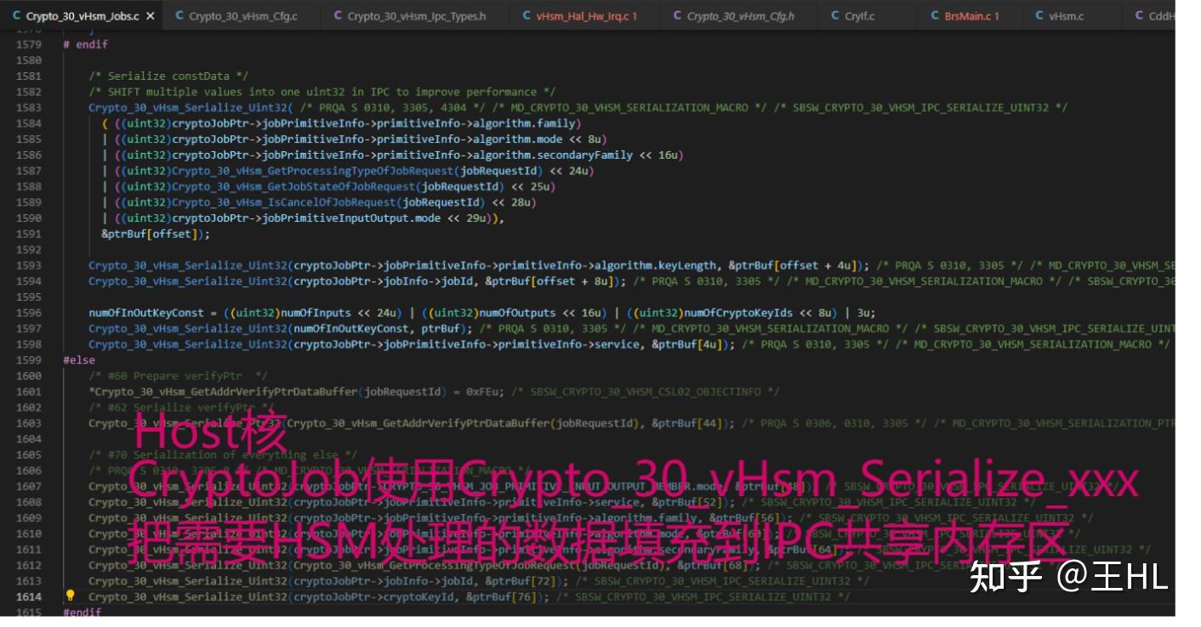Viewport: 1201px width, 627px height.
Task: Place cursor on the #endif directive at line 1615
Action: 81,611
